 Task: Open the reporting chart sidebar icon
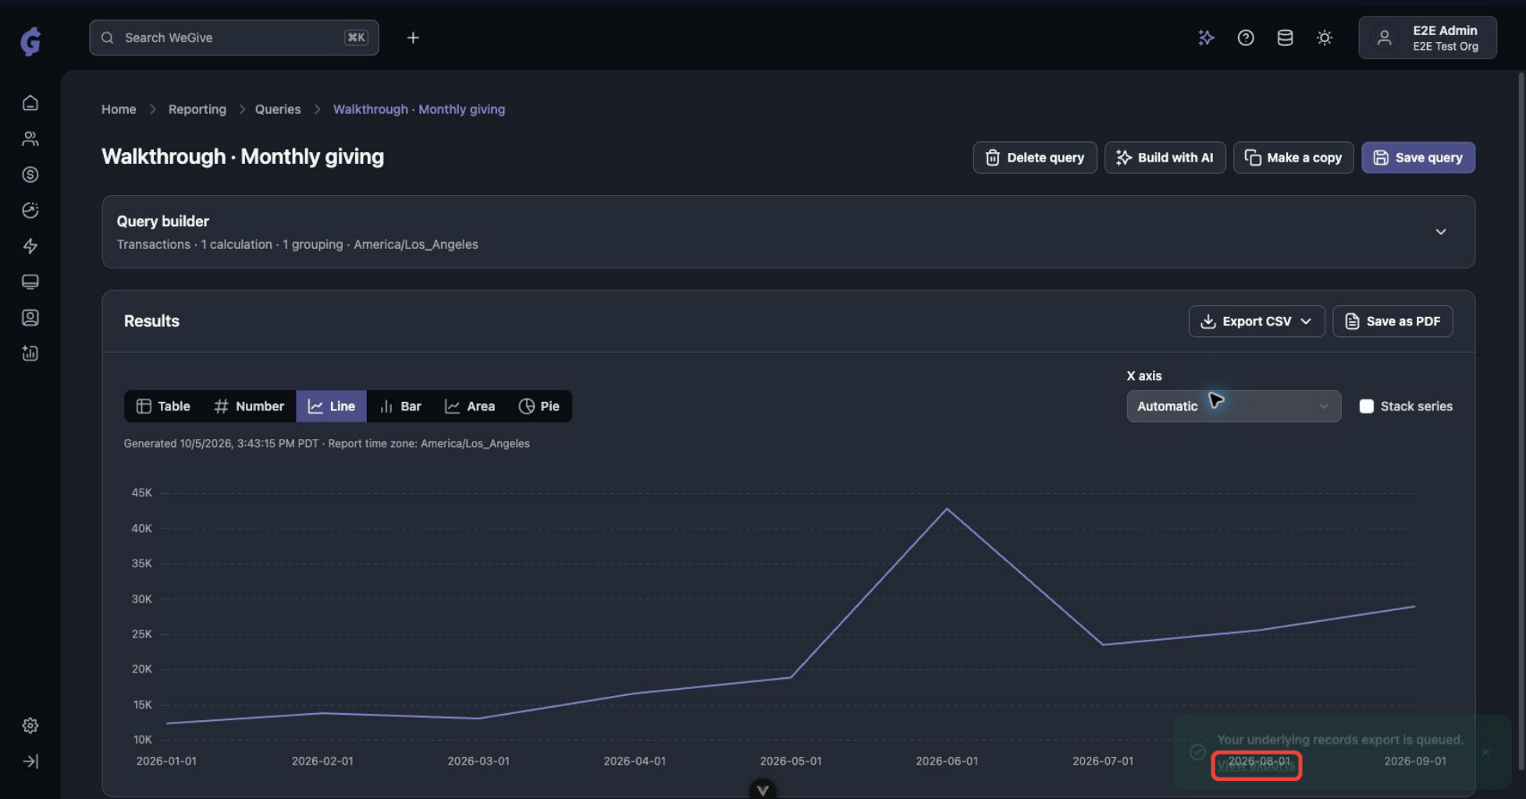(x=30, y=353)
